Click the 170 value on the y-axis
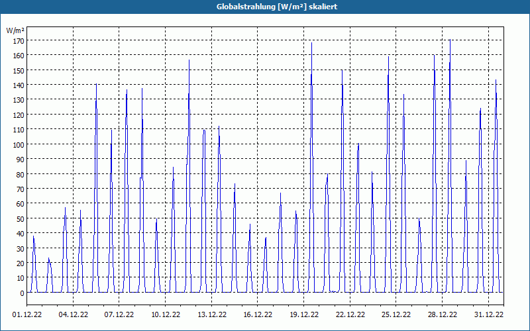 (19, 41)
